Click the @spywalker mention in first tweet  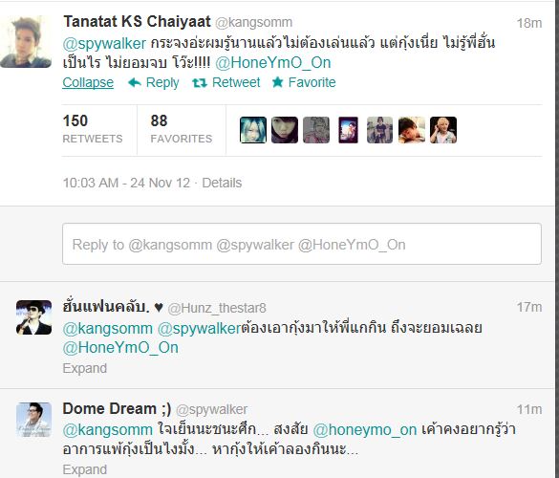(x=104, y=44)
